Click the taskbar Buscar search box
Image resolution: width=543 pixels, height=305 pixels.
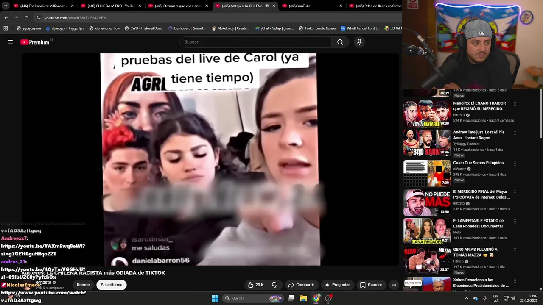tap(253, 298)
